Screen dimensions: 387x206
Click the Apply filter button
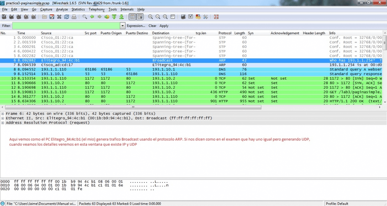[x=164, y=26]
